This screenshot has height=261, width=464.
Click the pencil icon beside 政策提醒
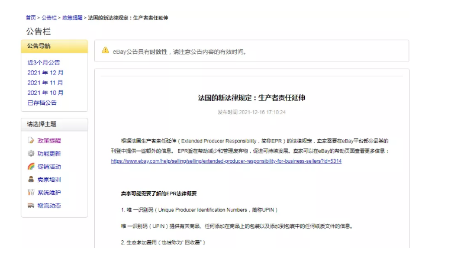tap(31, 141)
